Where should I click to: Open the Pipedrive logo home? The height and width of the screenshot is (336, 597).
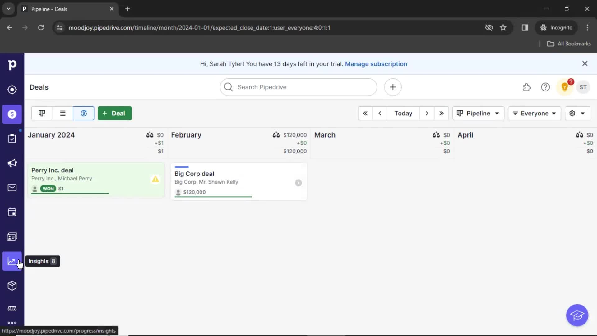click(x=12, y=65)
